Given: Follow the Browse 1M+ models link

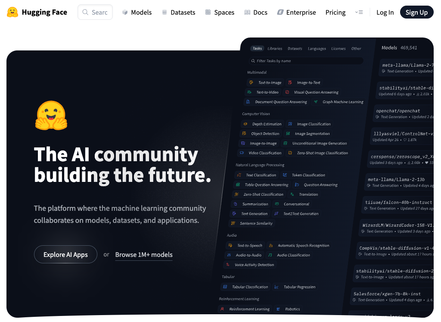Looking at the screenshot, I should click(144, 255).
